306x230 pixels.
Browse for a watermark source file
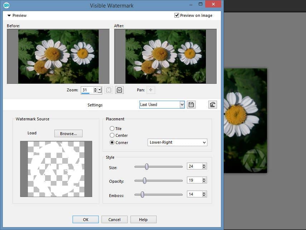tap(68, 133)
